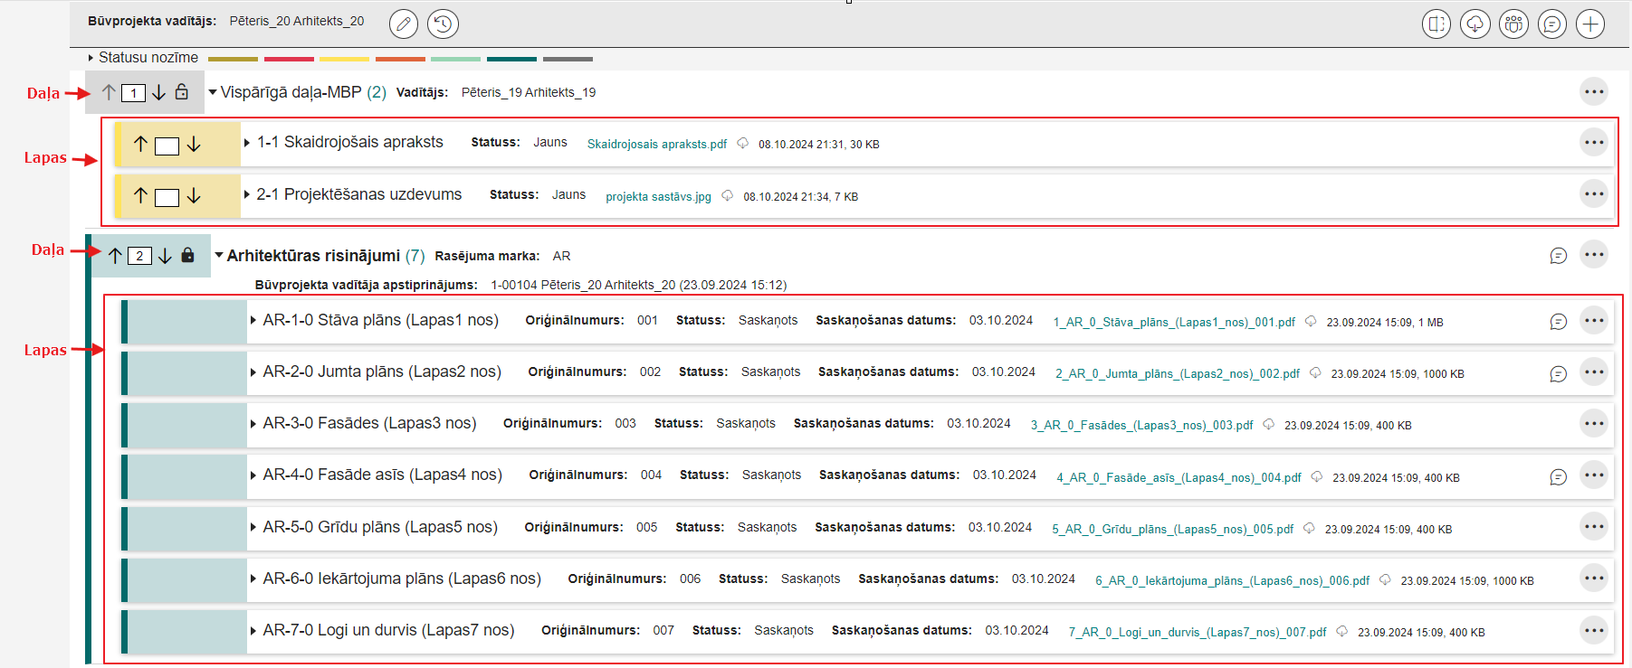This screenshot has width=1632, height=668.
Task: Open the history clock icon in header
Action: pyautogui.click(x=443, y=24)
